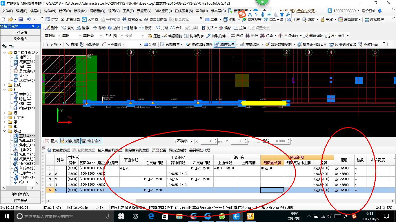Image resolution: width=396 pixels, height=222 pixels.
Task: Run 汇总计算 summary calculation
Action: 70,20
